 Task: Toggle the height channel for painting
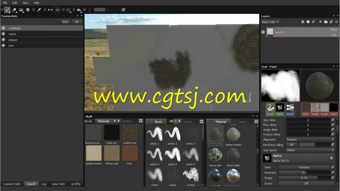point(315,110)
